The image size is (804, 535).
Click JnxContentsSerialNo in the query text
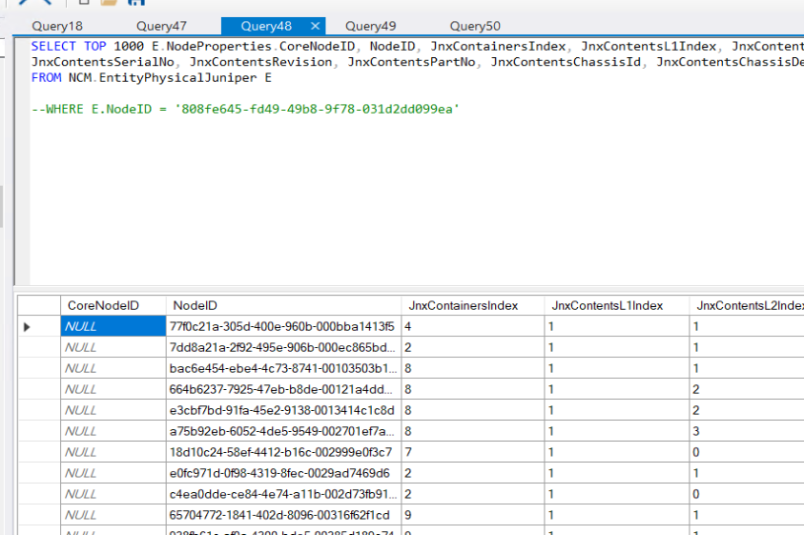[x=103, y=62]
